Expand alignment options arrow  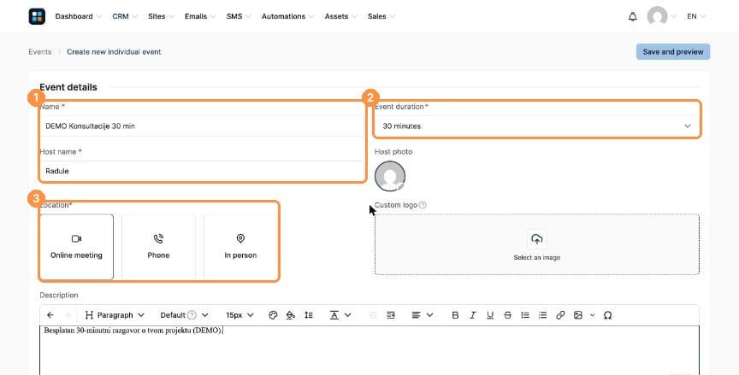430,315
